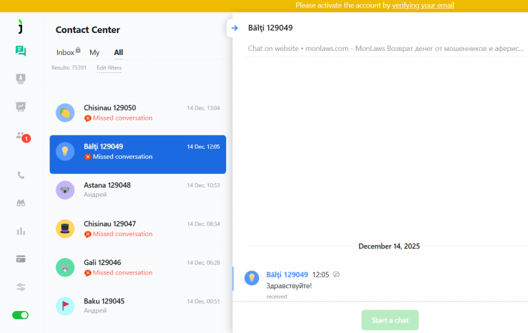Click the December 14, 2025 date separator
The width and height of the screenshot is (528, 333).
pos(389,246)
